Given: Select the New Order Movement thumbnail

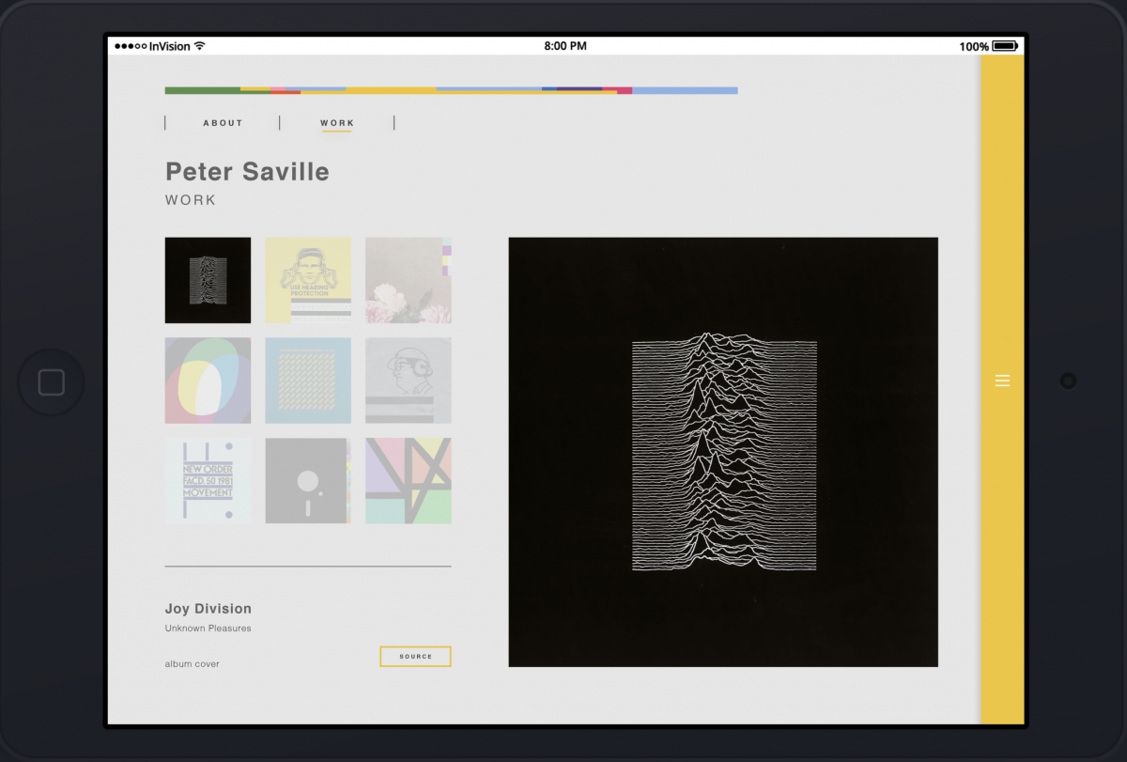Looking at the screenshot, I should coord(208,481).
